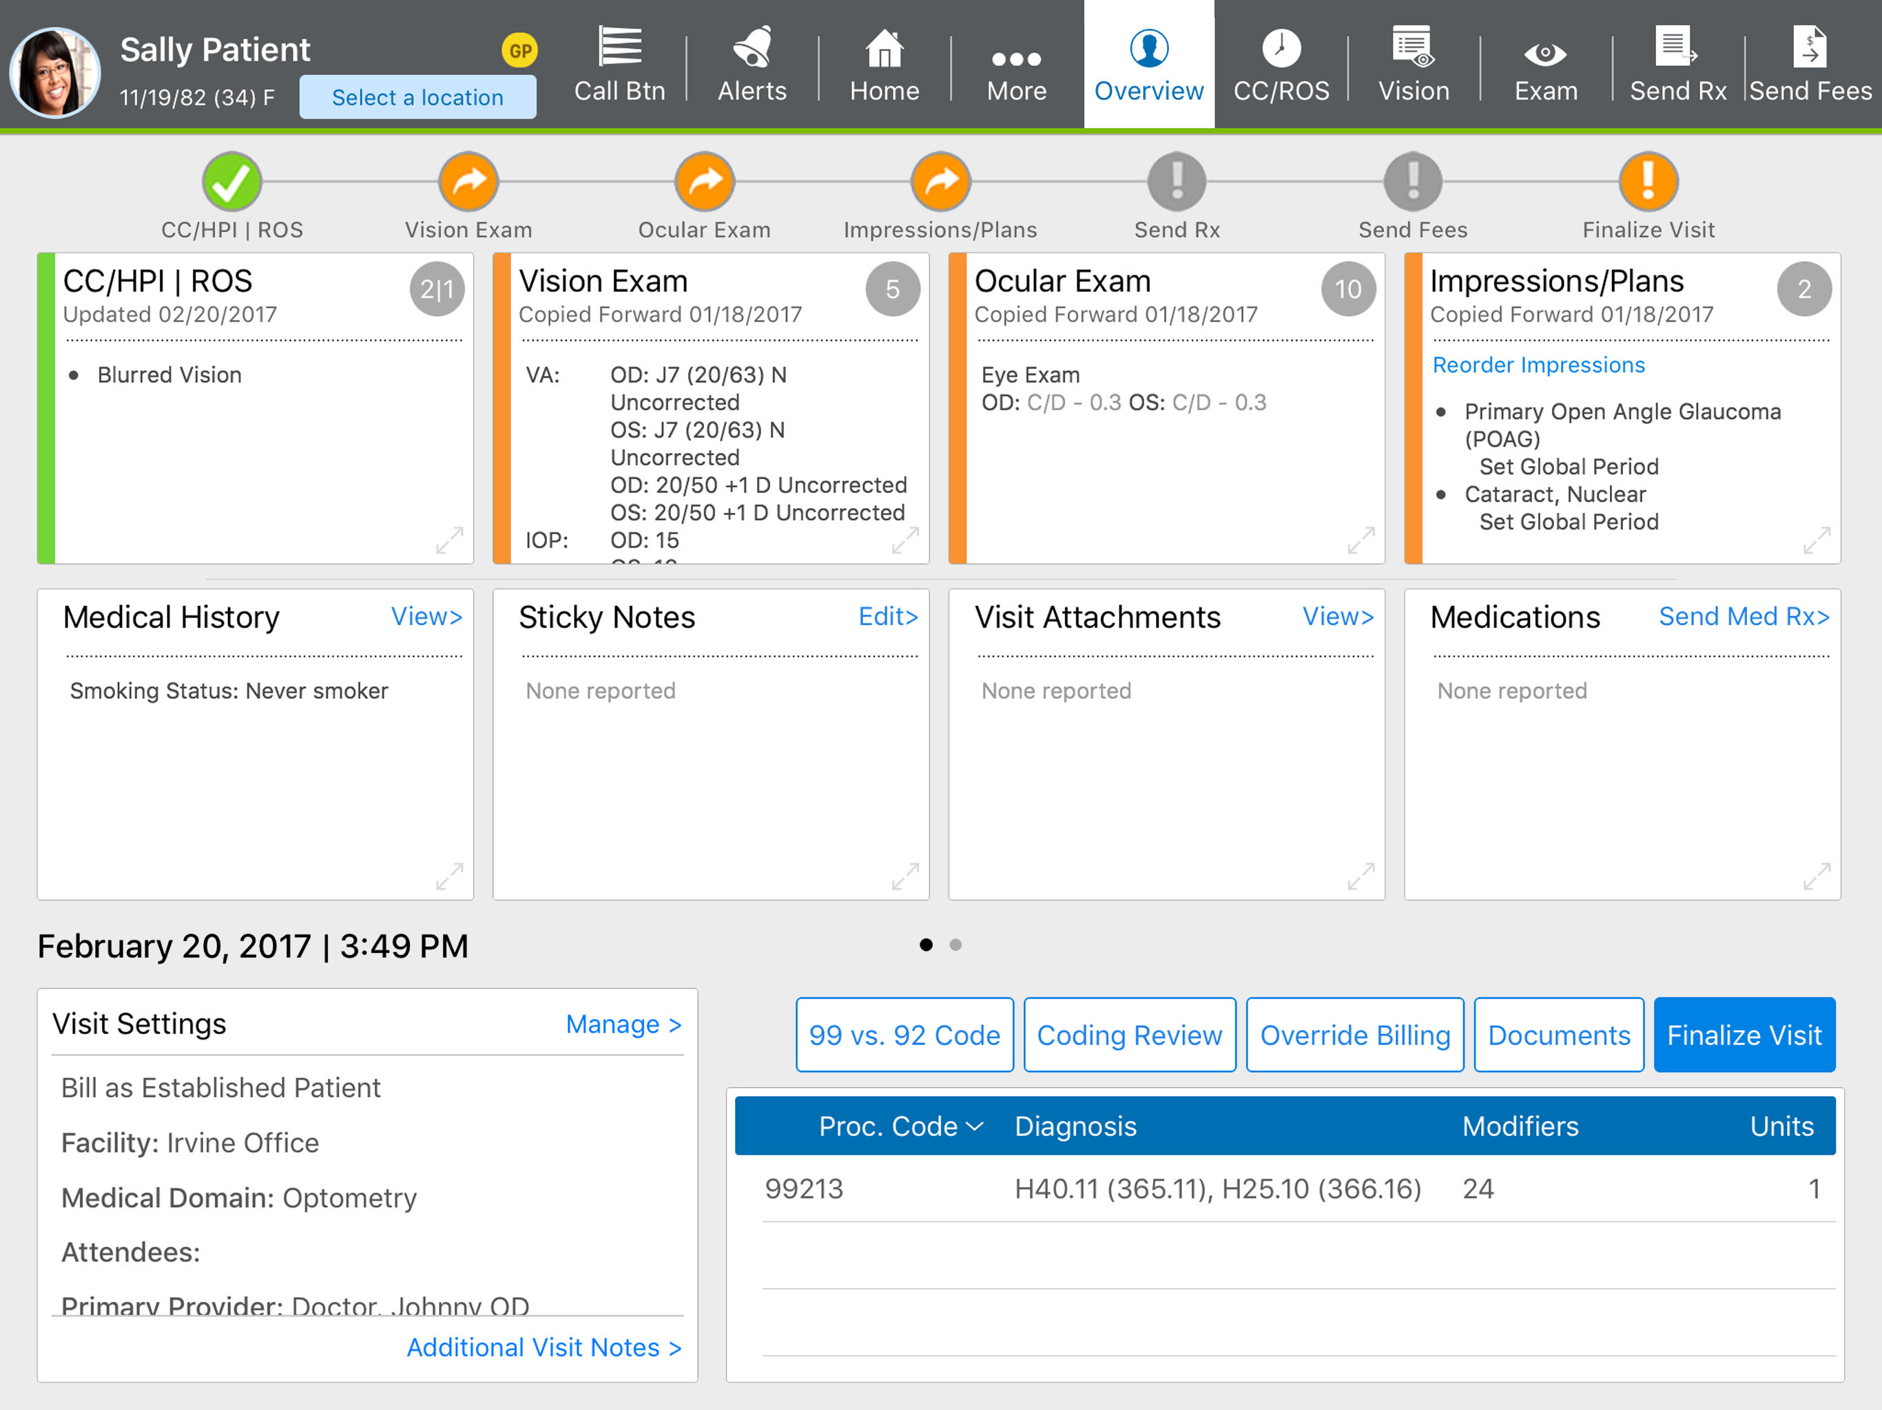The height and width of the screenshot is (1410, 1882).
Task: Open the Send Rx toolbar icon
Action: pyautogui.click(x=1677, y=48)
